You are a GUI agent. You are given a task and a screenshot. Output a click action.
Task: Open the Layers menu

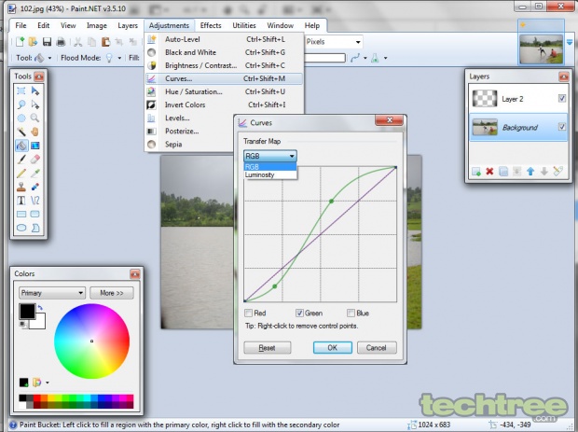click(x=128, y=25)
